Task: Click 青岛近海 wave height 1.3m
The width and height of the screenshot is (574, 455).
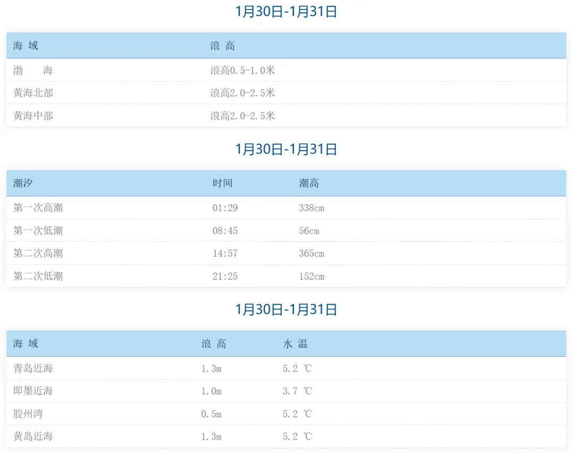Action: (211, 368)
